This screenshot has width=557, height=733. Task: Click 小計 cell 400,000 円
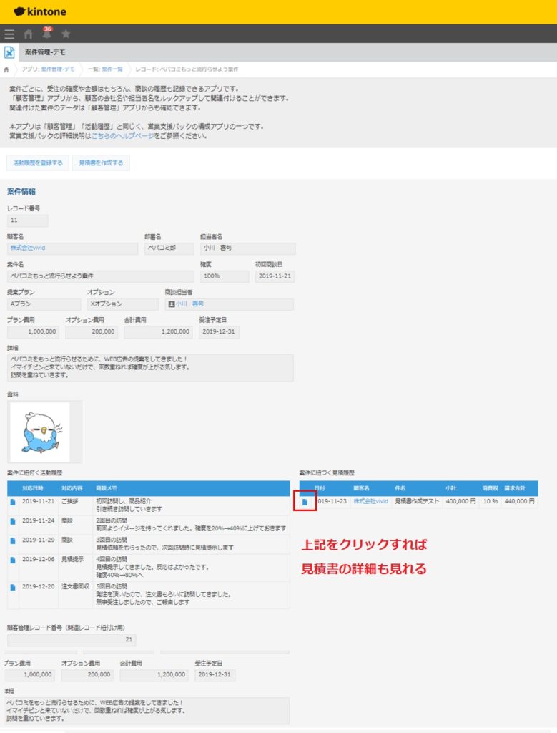click(x=460, y=501)
